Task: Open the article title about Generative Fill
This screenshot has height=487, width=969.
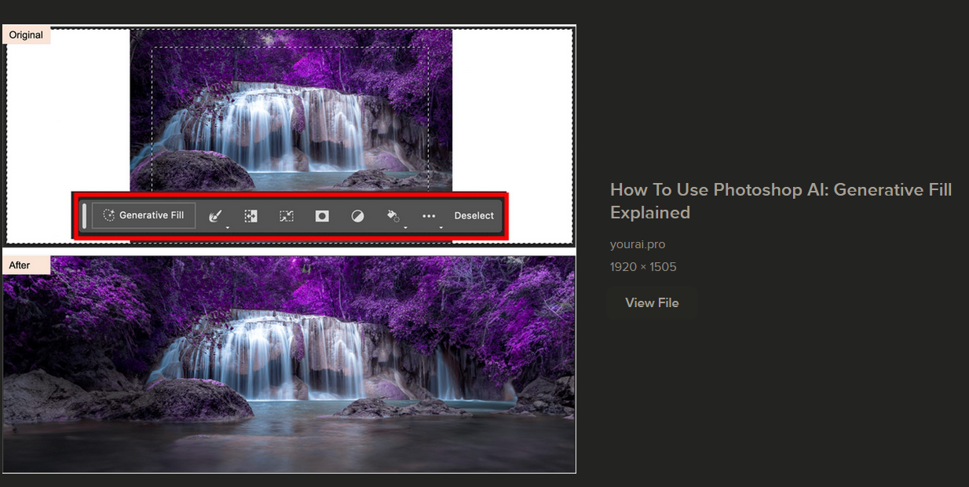Action: click(781, 201)
